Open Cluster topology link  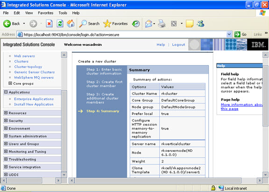28,67
